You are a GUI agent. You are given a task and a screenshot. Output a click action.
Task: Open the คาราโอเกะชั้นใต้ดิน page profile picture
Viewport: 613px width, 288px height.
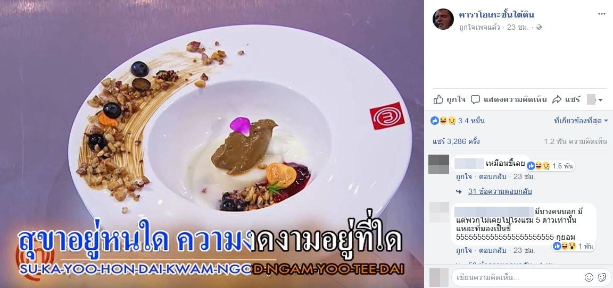pos(443,19)
